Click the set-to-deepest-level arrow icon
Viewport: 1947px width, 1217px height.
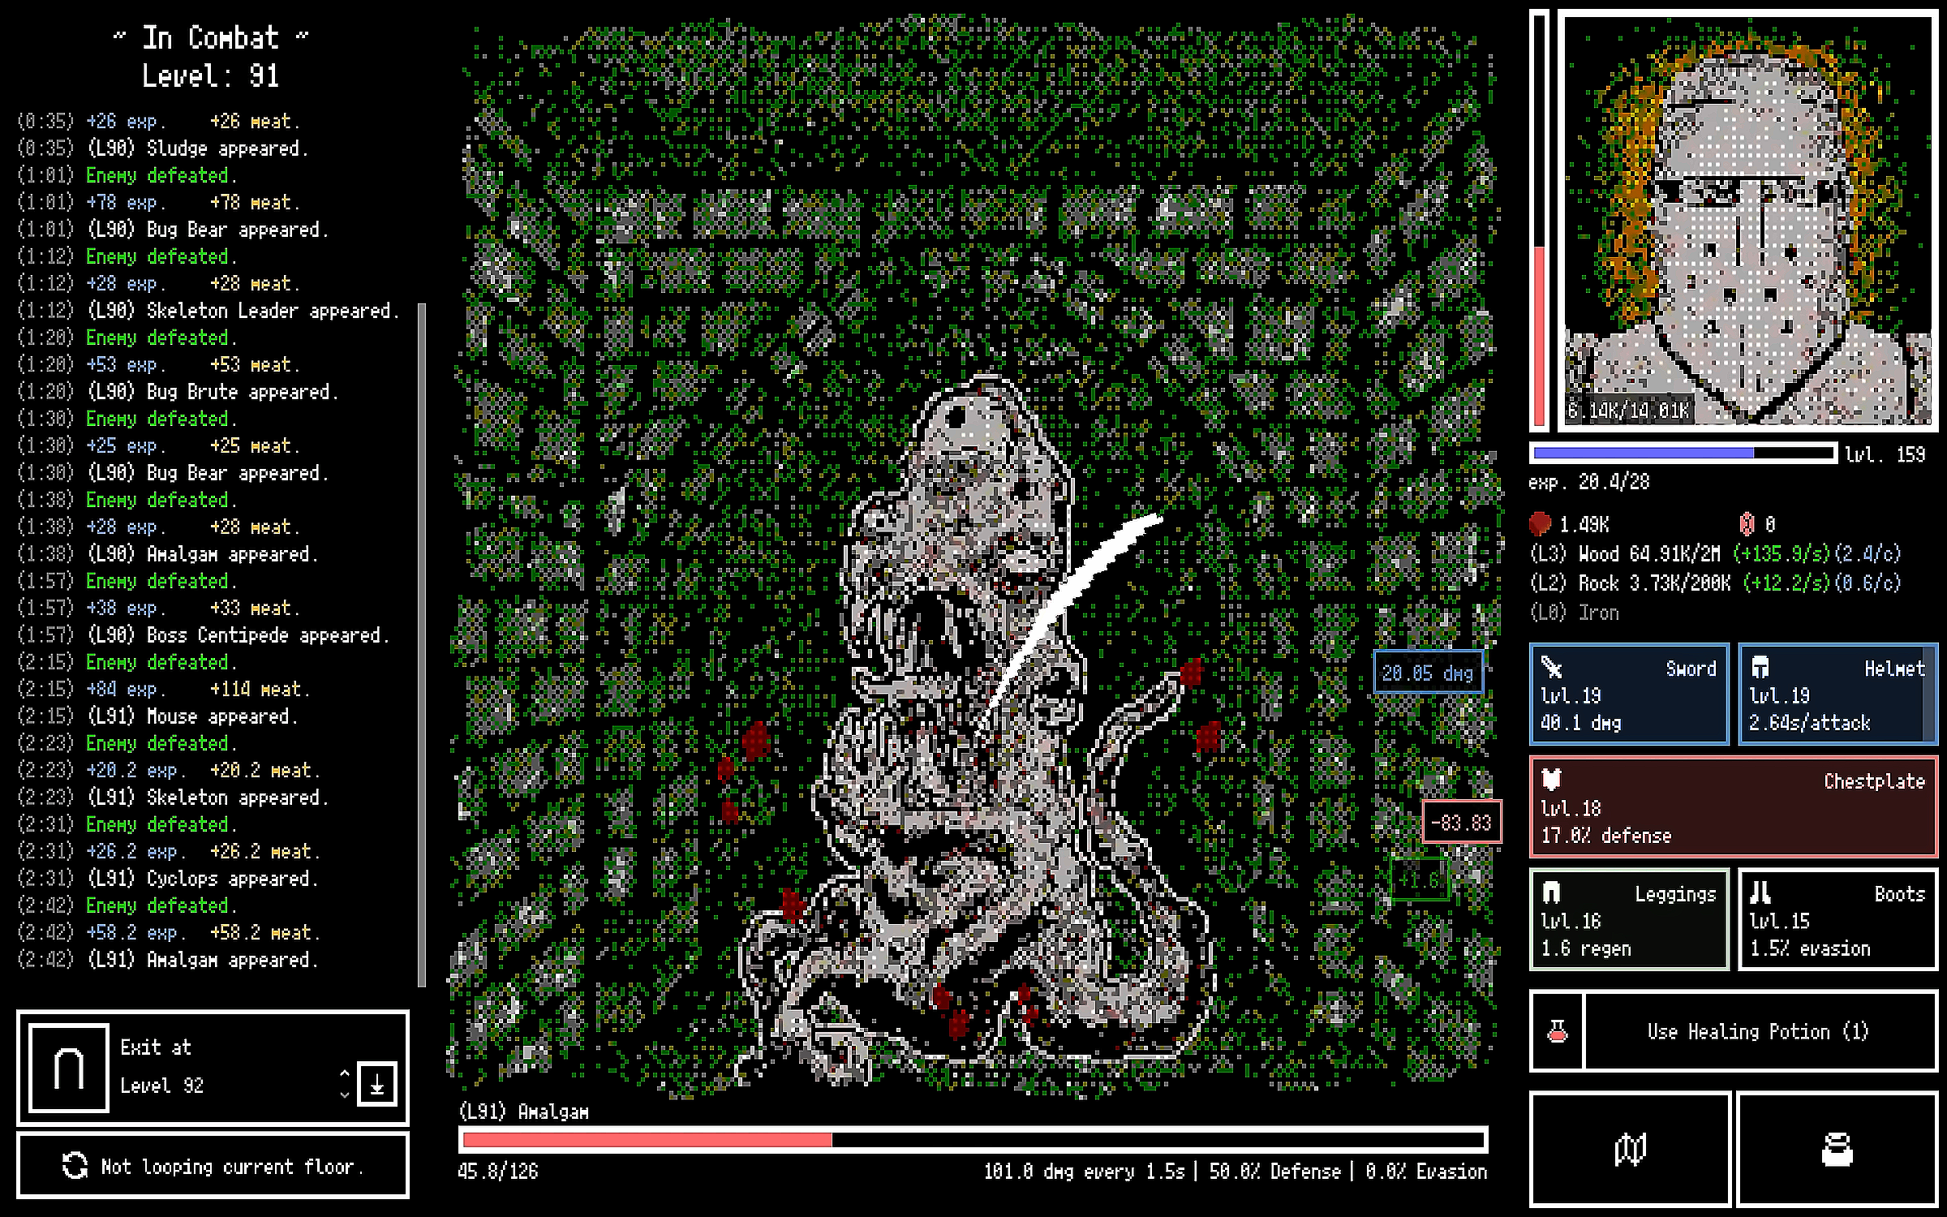[x=377, y=1084]
